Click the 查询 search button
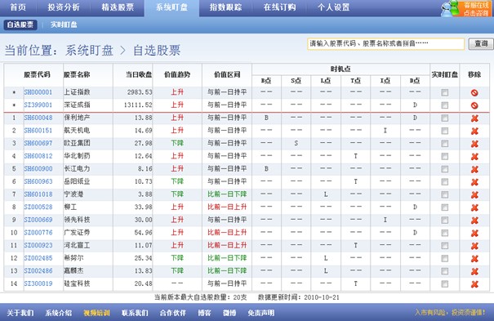The width and height of the screenshot is (494, 321). tap(481, 44)
